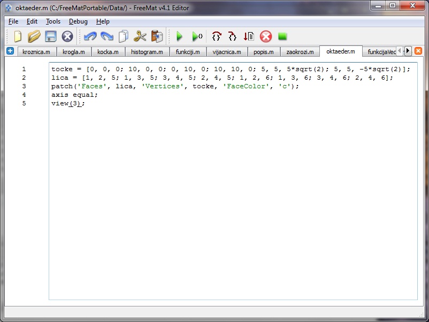Close the current tab with orange X button
429x322 pixels.
[418, 51]
